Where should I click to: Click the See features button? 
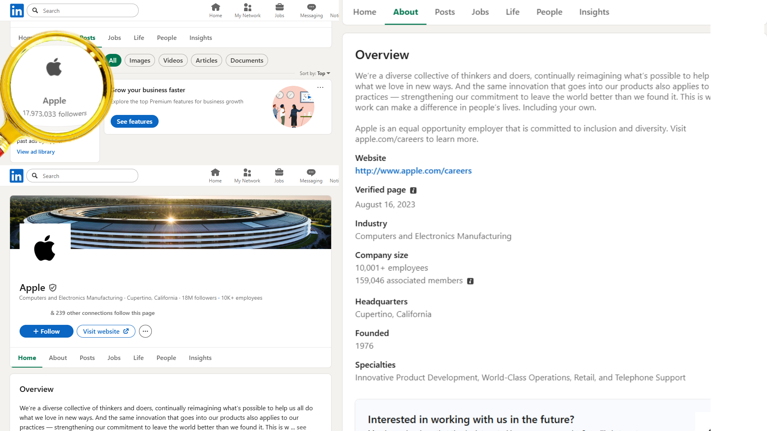134,121
